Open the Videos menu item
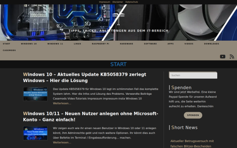 pos(189,44)
